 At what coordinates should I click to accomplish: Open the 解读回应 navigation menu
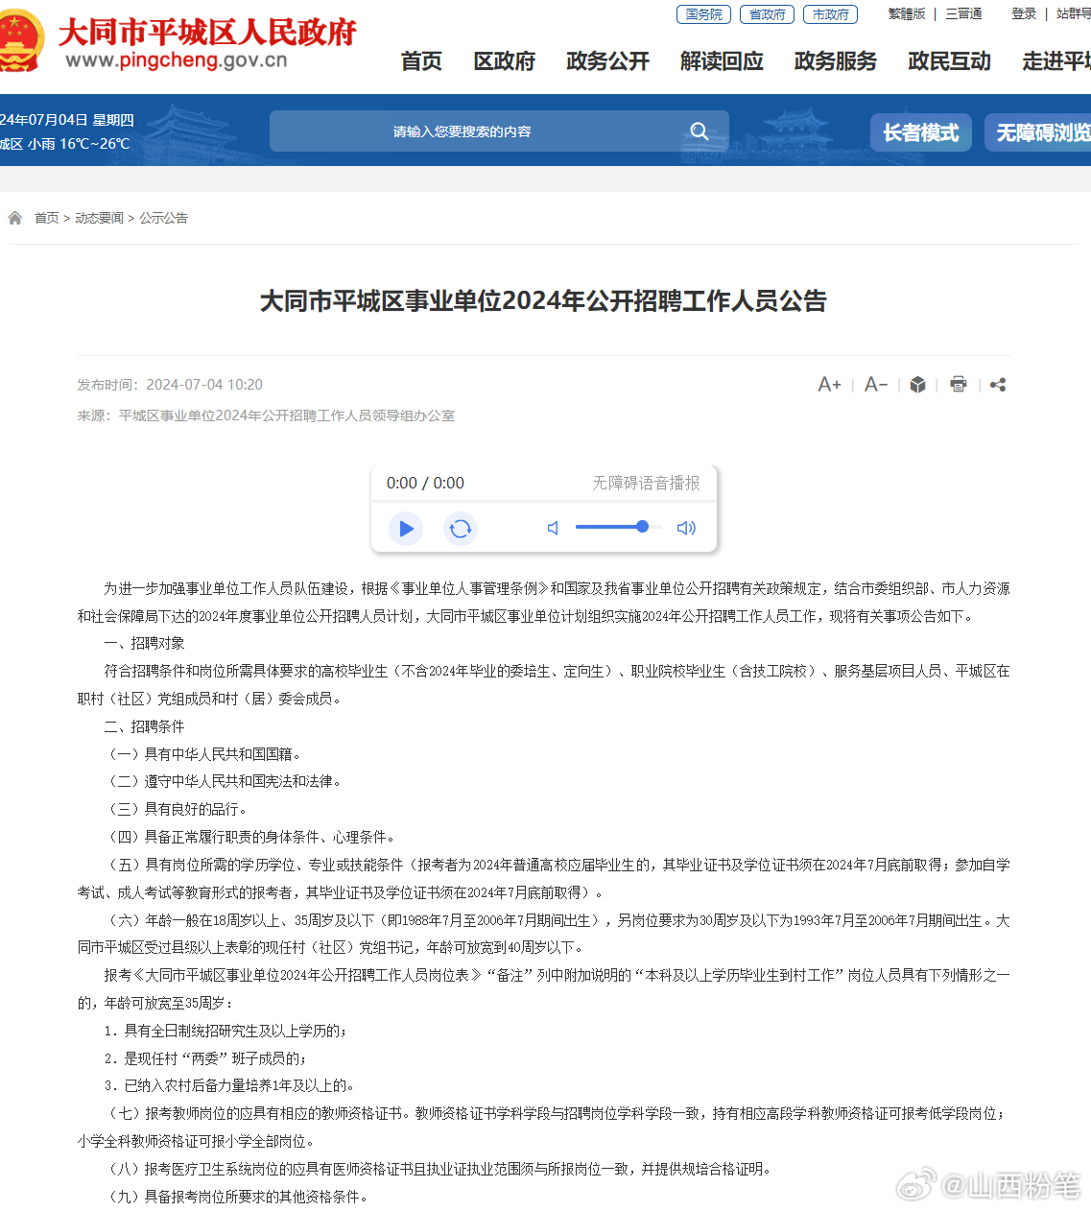[x=722, y=61]
